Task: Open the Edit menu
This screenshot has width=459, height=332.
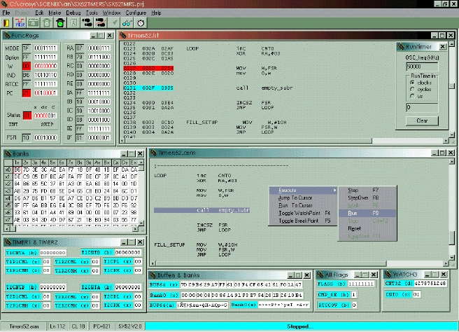Action: [x=39, y=13]
